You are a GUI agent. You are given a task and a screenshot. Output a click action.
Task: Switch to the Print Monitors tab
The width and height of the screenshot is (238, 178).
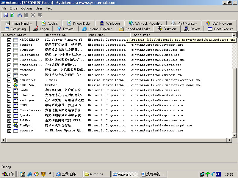click(x=184, y=23)
